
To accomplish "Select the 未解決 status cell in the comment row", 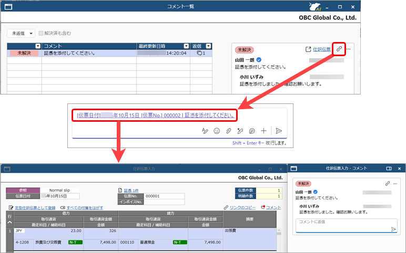I will [24, 53].
